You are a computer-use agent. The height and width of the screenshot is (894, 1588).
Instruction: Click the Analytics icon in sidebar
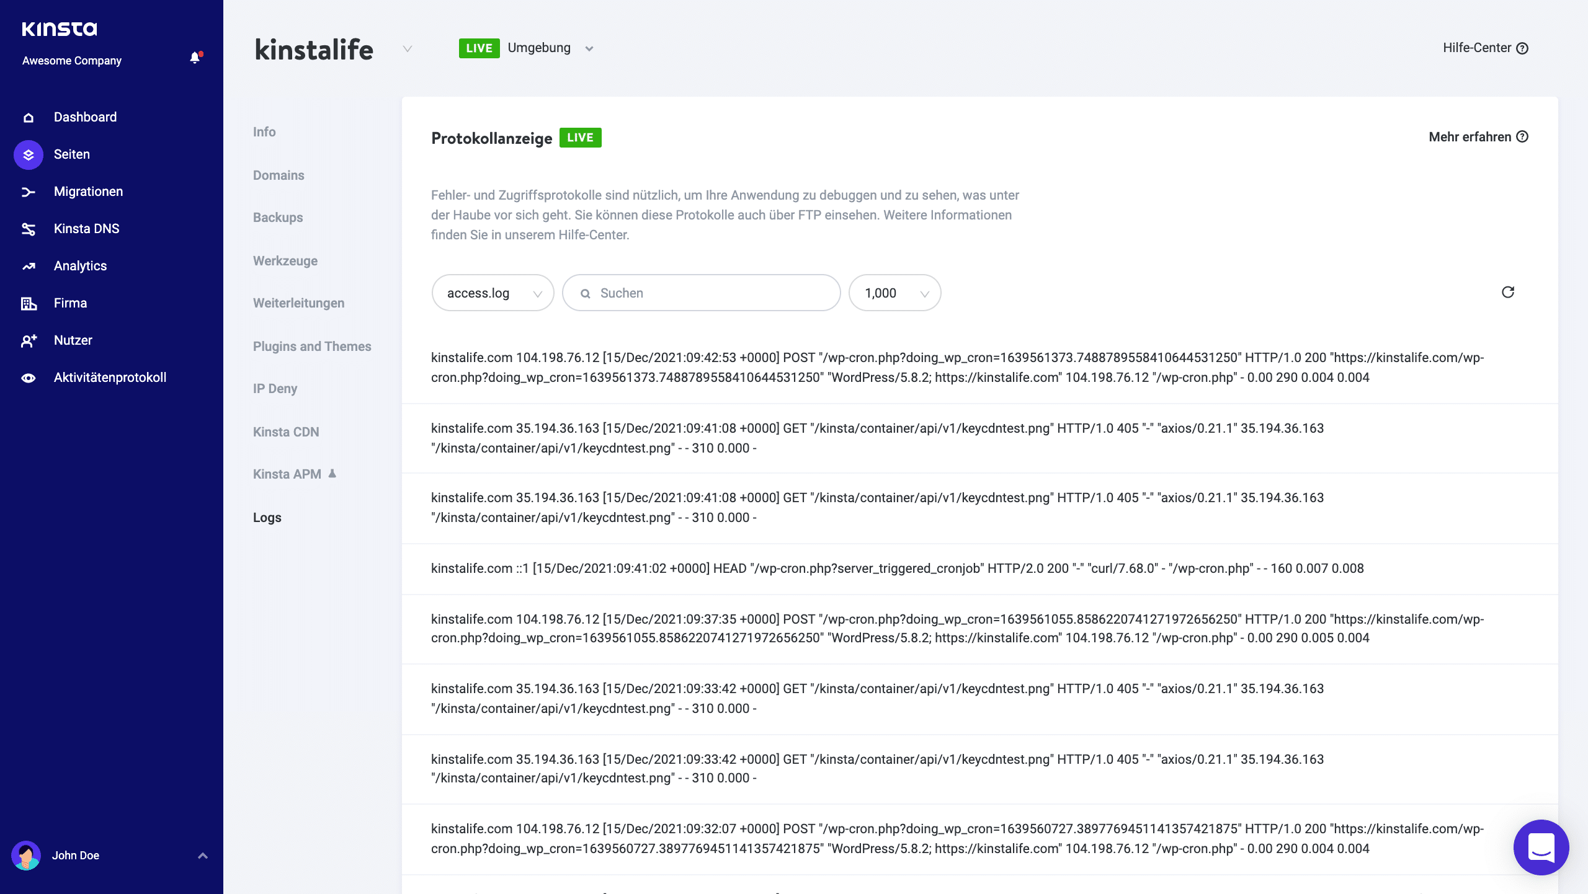29,266
